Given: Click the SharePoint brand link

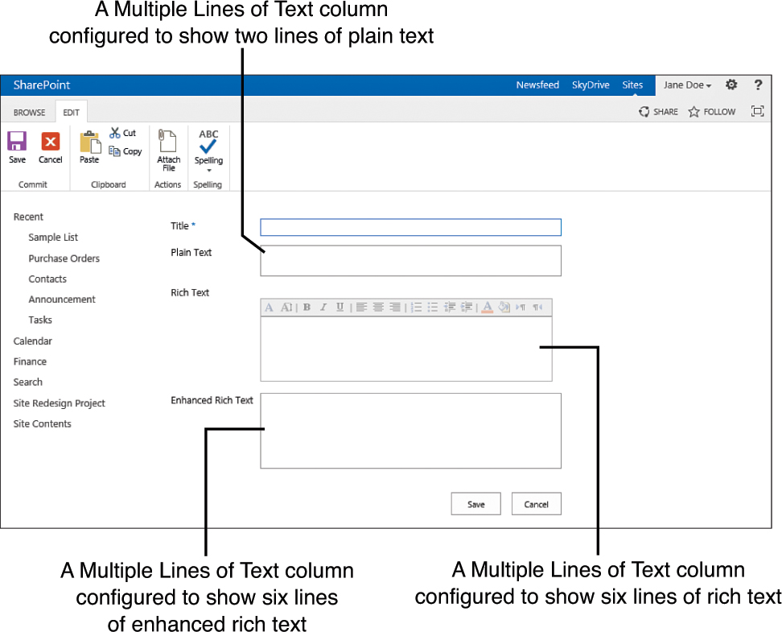Looking at the screenshot, I should tap(41, 85).
